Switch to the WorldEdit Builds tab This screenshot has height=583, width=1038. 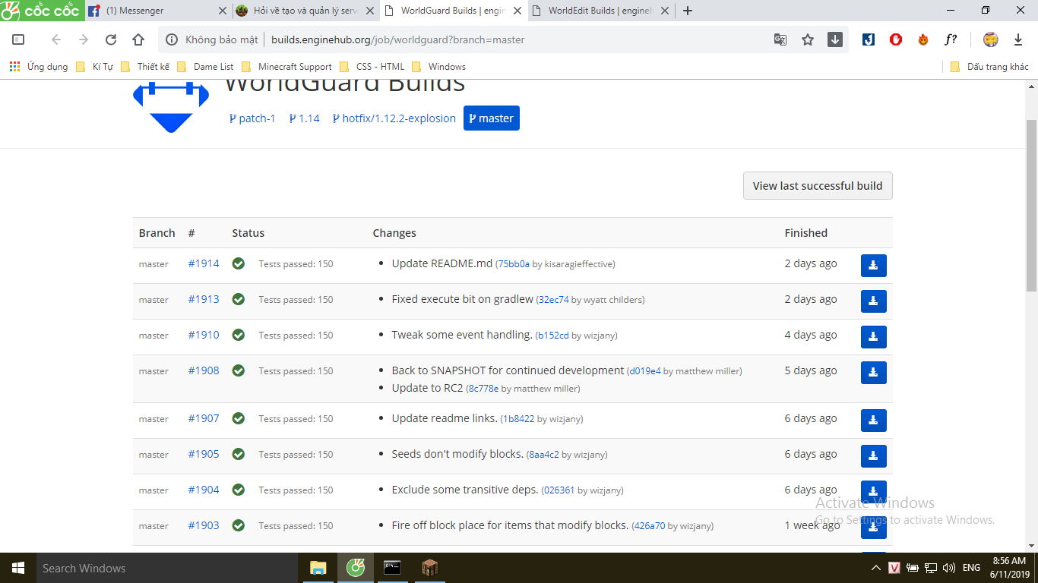point(600,11)
